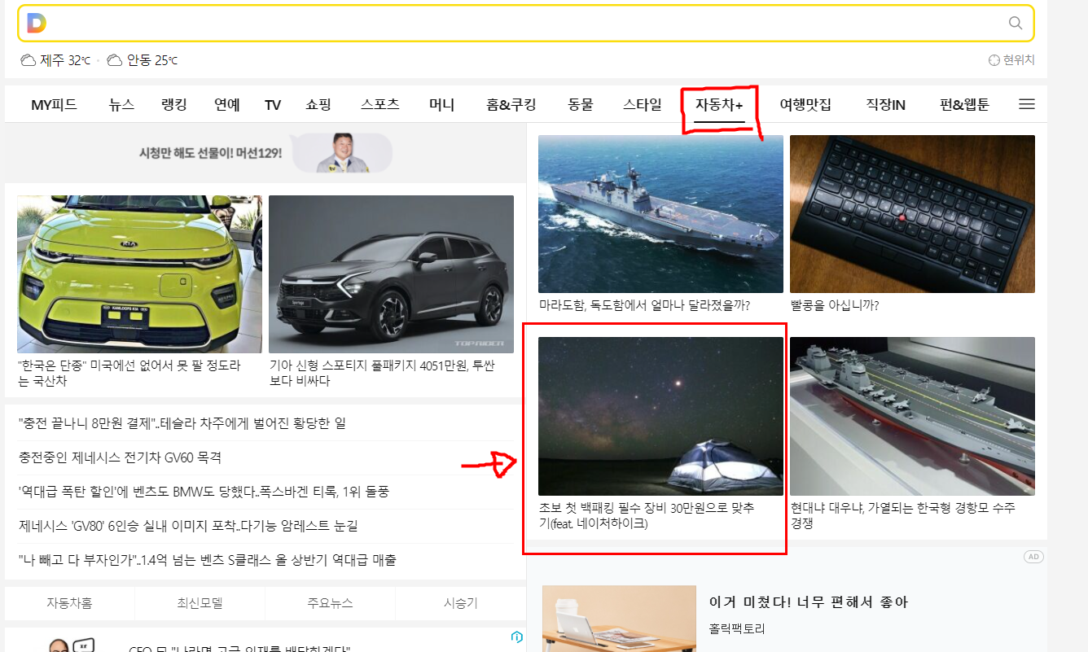Screen dimensions: 1088x652
Task: Click the 현위치 current location link
Action: [x=1011, y=60]
